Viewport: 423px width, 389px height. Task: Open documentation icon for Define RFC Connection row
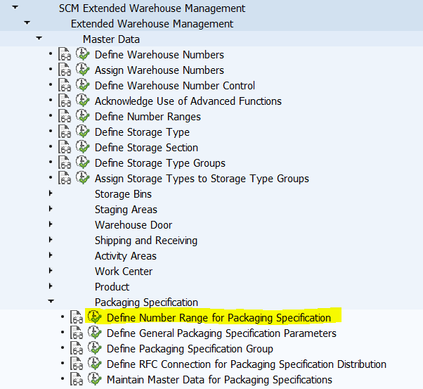pos(77,364)
